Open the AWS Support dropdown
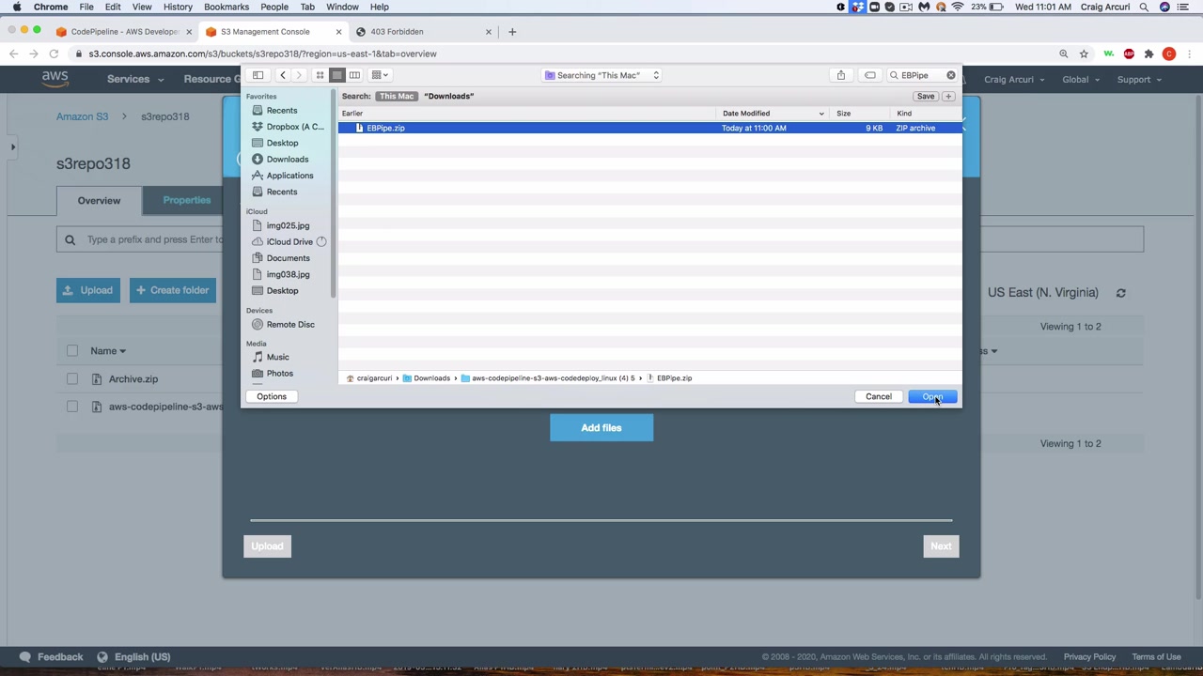Screen dimensions: 1203x676 (1139, 79)
